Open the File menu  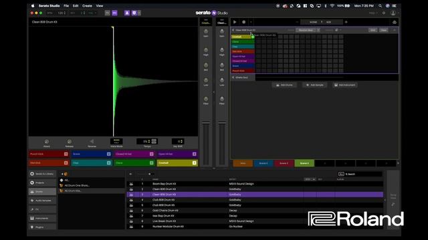(x=66, y=6)
